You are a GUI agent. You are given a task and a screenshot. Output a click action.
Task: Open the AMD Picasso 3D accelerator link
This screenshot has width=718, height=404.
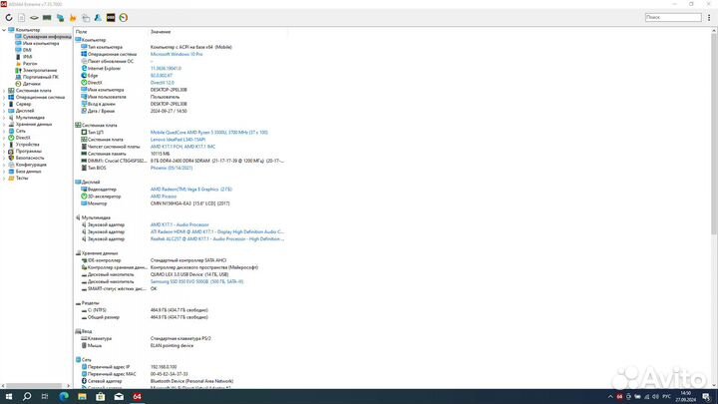click(x=163, y=197)
